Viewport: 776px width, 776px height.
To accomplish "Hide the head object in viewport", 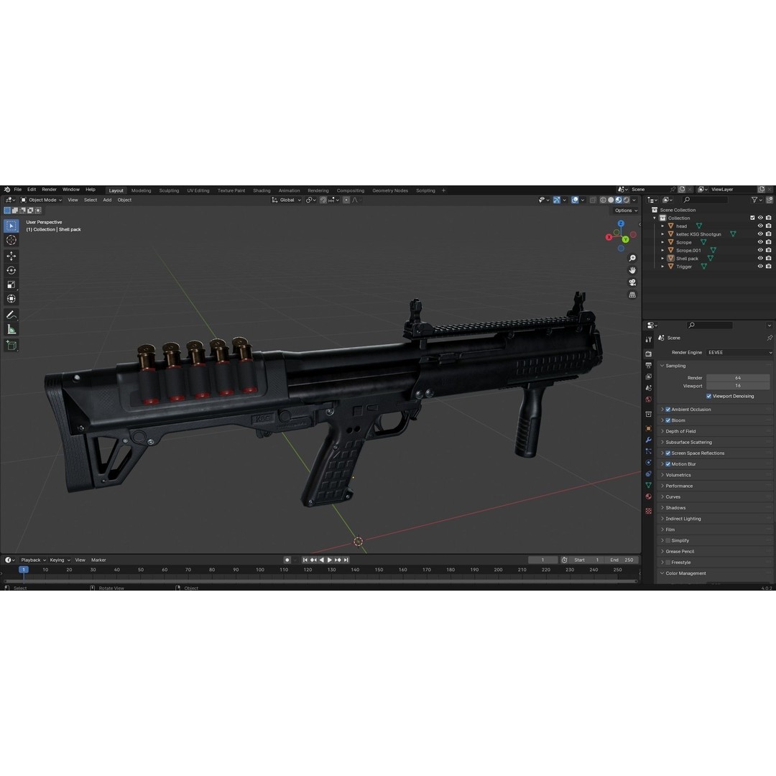I will pos(760,226).
